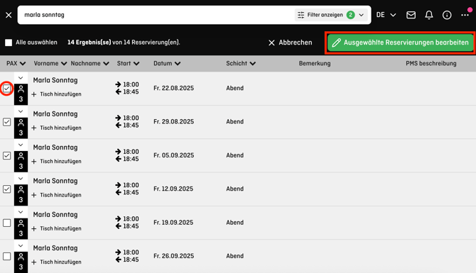Expand the 12.09.2025 reservation row chevron

point(21,179)
